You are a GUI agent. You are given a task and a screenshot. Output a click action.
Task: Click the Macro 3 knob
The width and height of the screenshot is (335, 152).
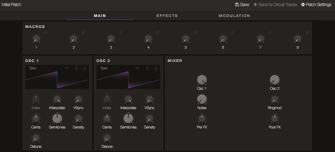(x=111, y=39)
